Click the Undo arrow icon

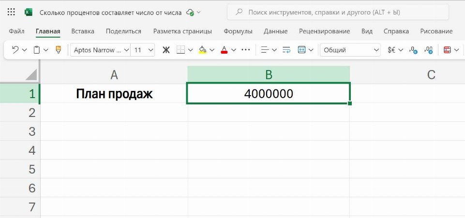click(x=15, y=50)
